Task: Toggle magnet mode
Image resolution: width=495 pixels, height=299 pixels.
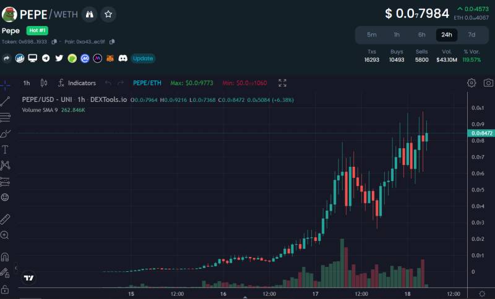Action: point(5,257)
